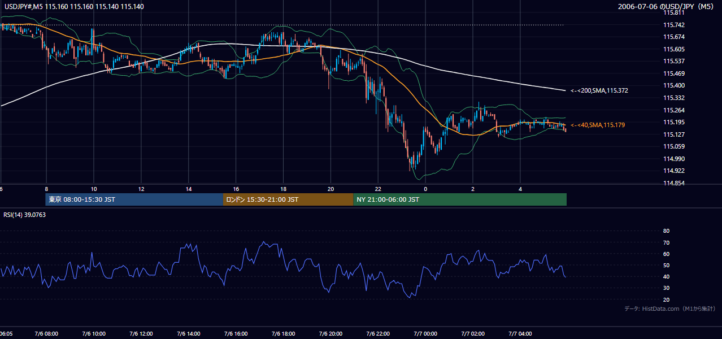Click the 7/6 20:00 bottom time label

[x=331, y=334]
